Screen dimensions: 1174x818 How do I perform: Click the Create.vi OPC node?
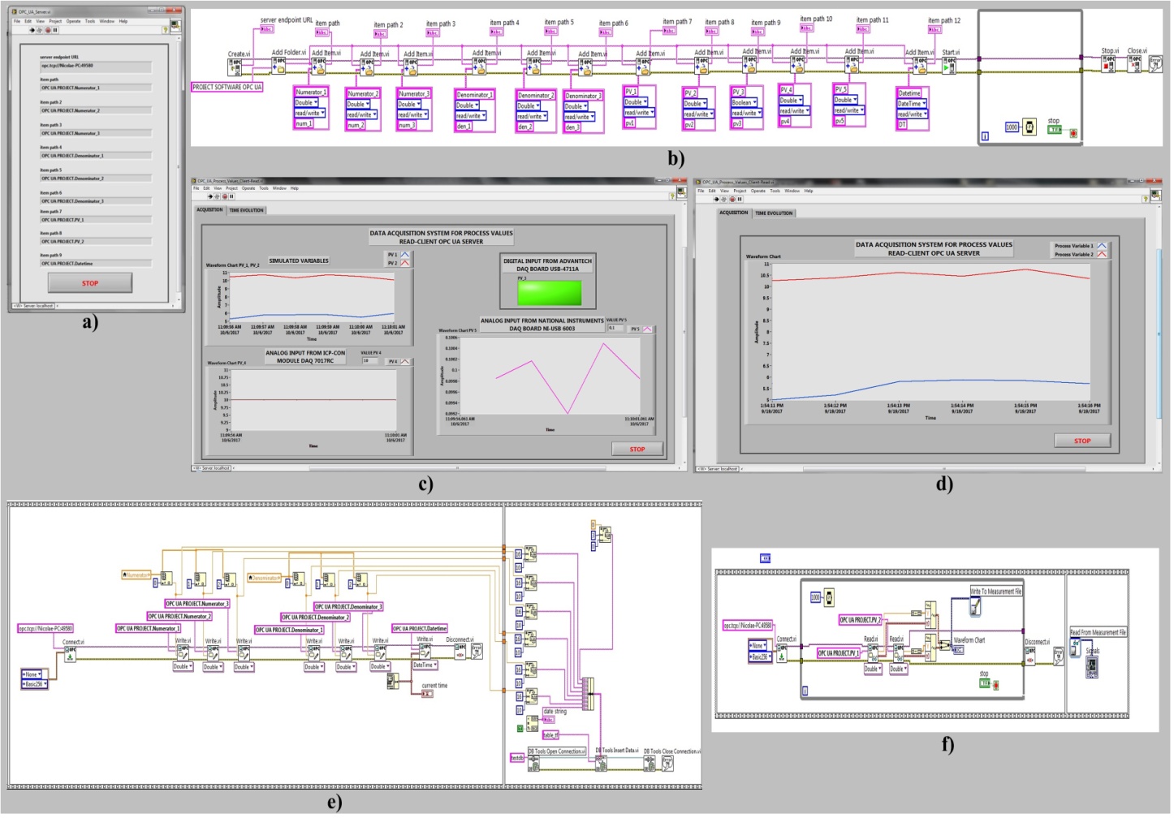click(x=235, y=67)
